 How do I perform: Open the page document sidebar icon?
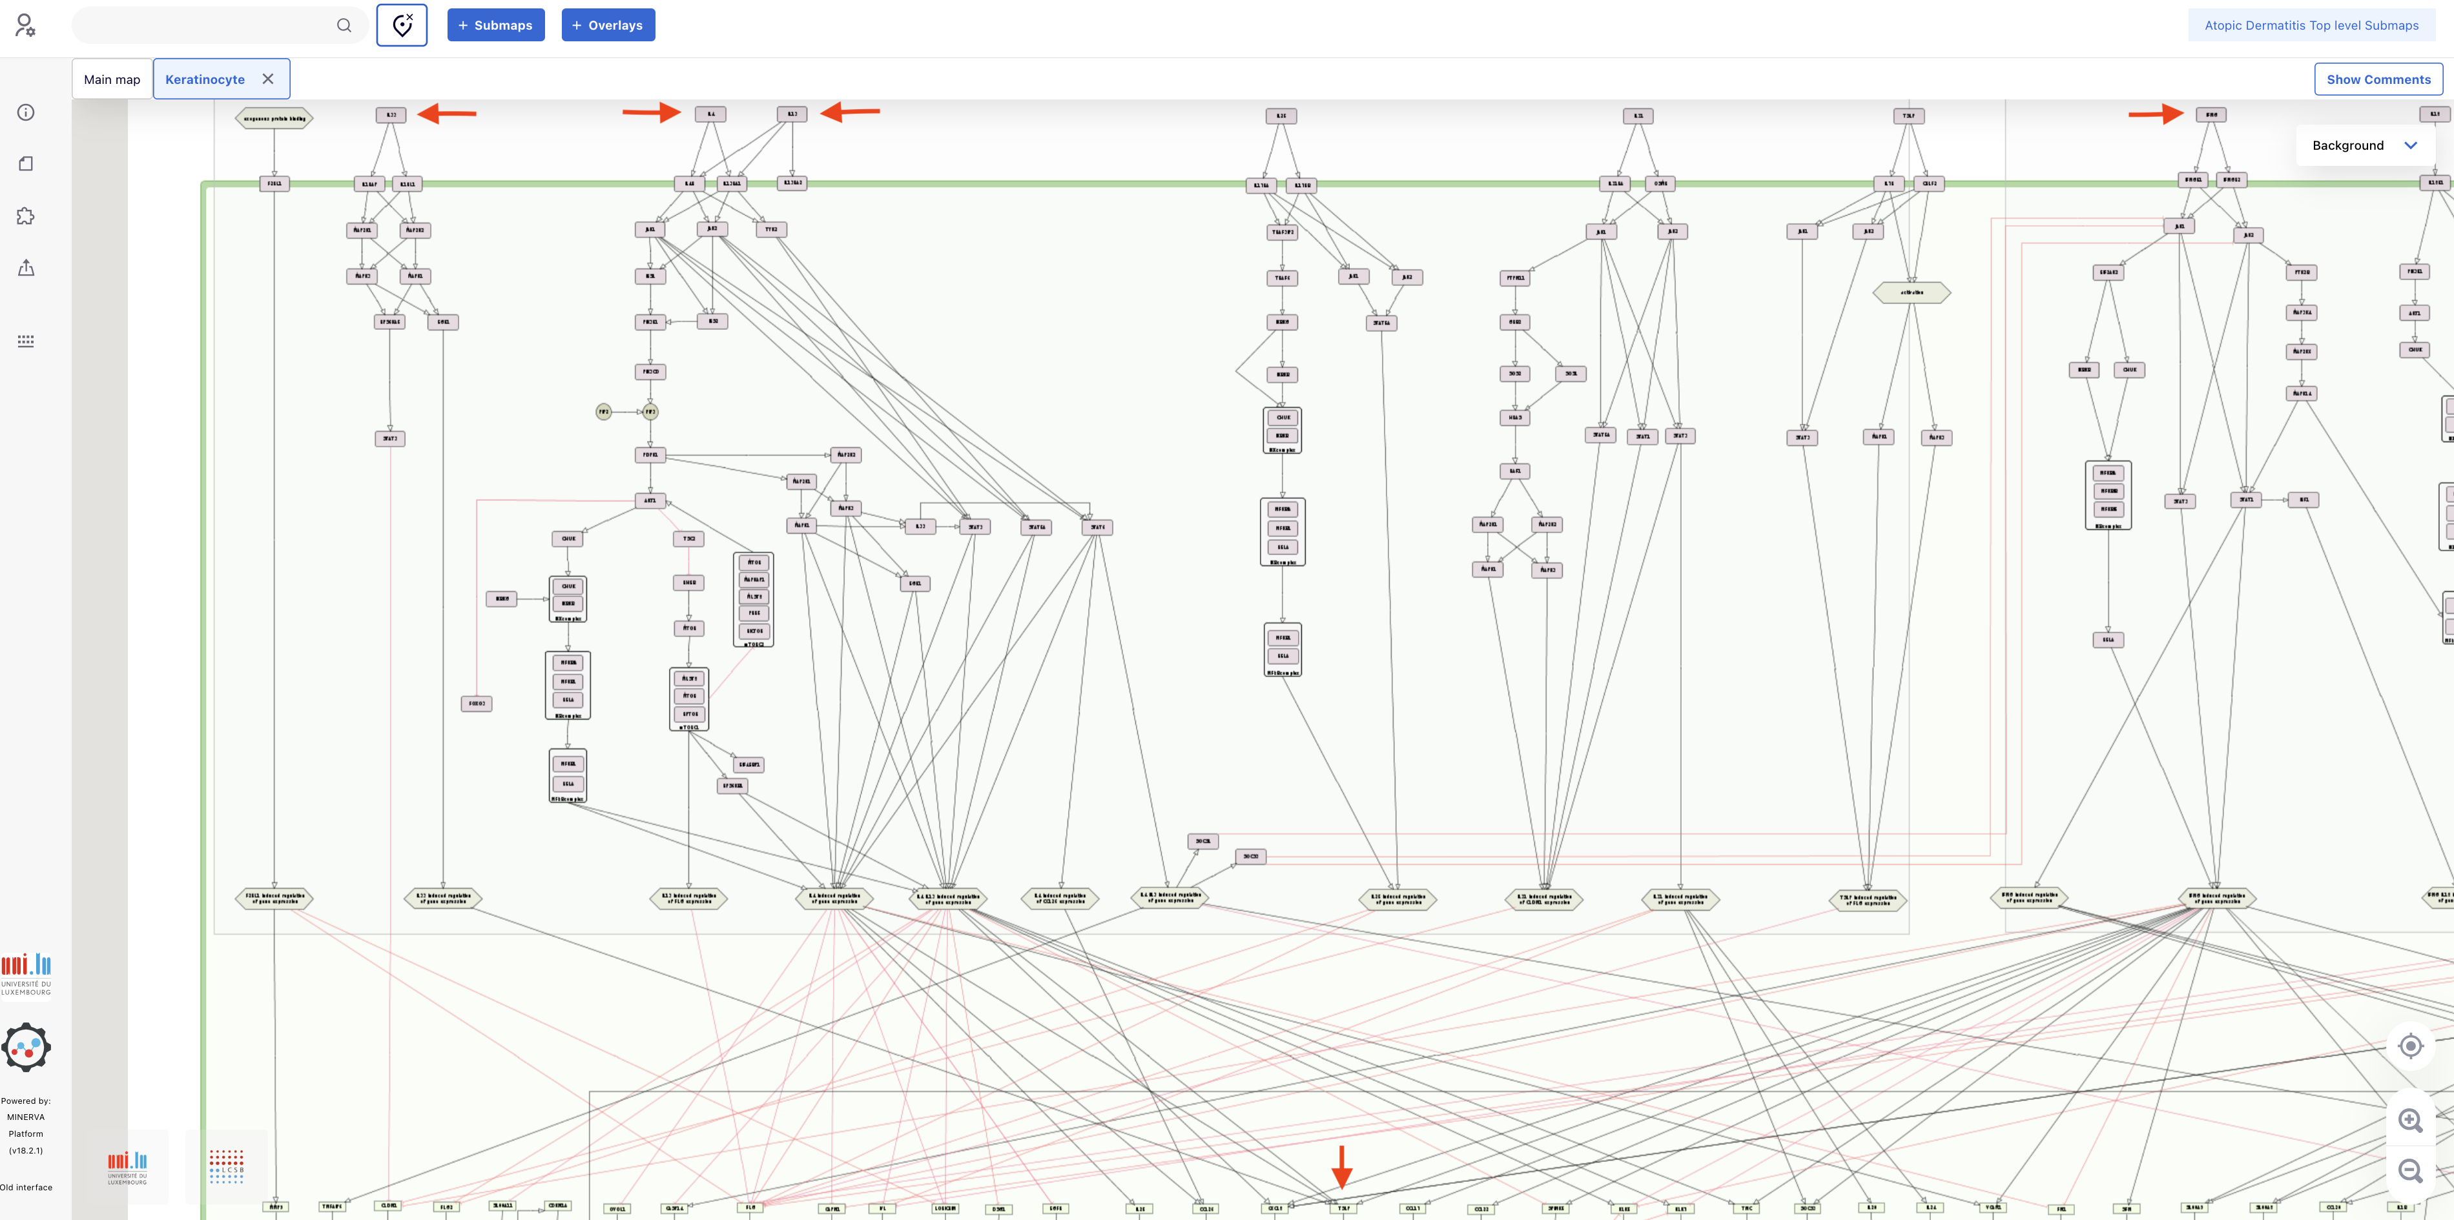[x=26, y=164]
